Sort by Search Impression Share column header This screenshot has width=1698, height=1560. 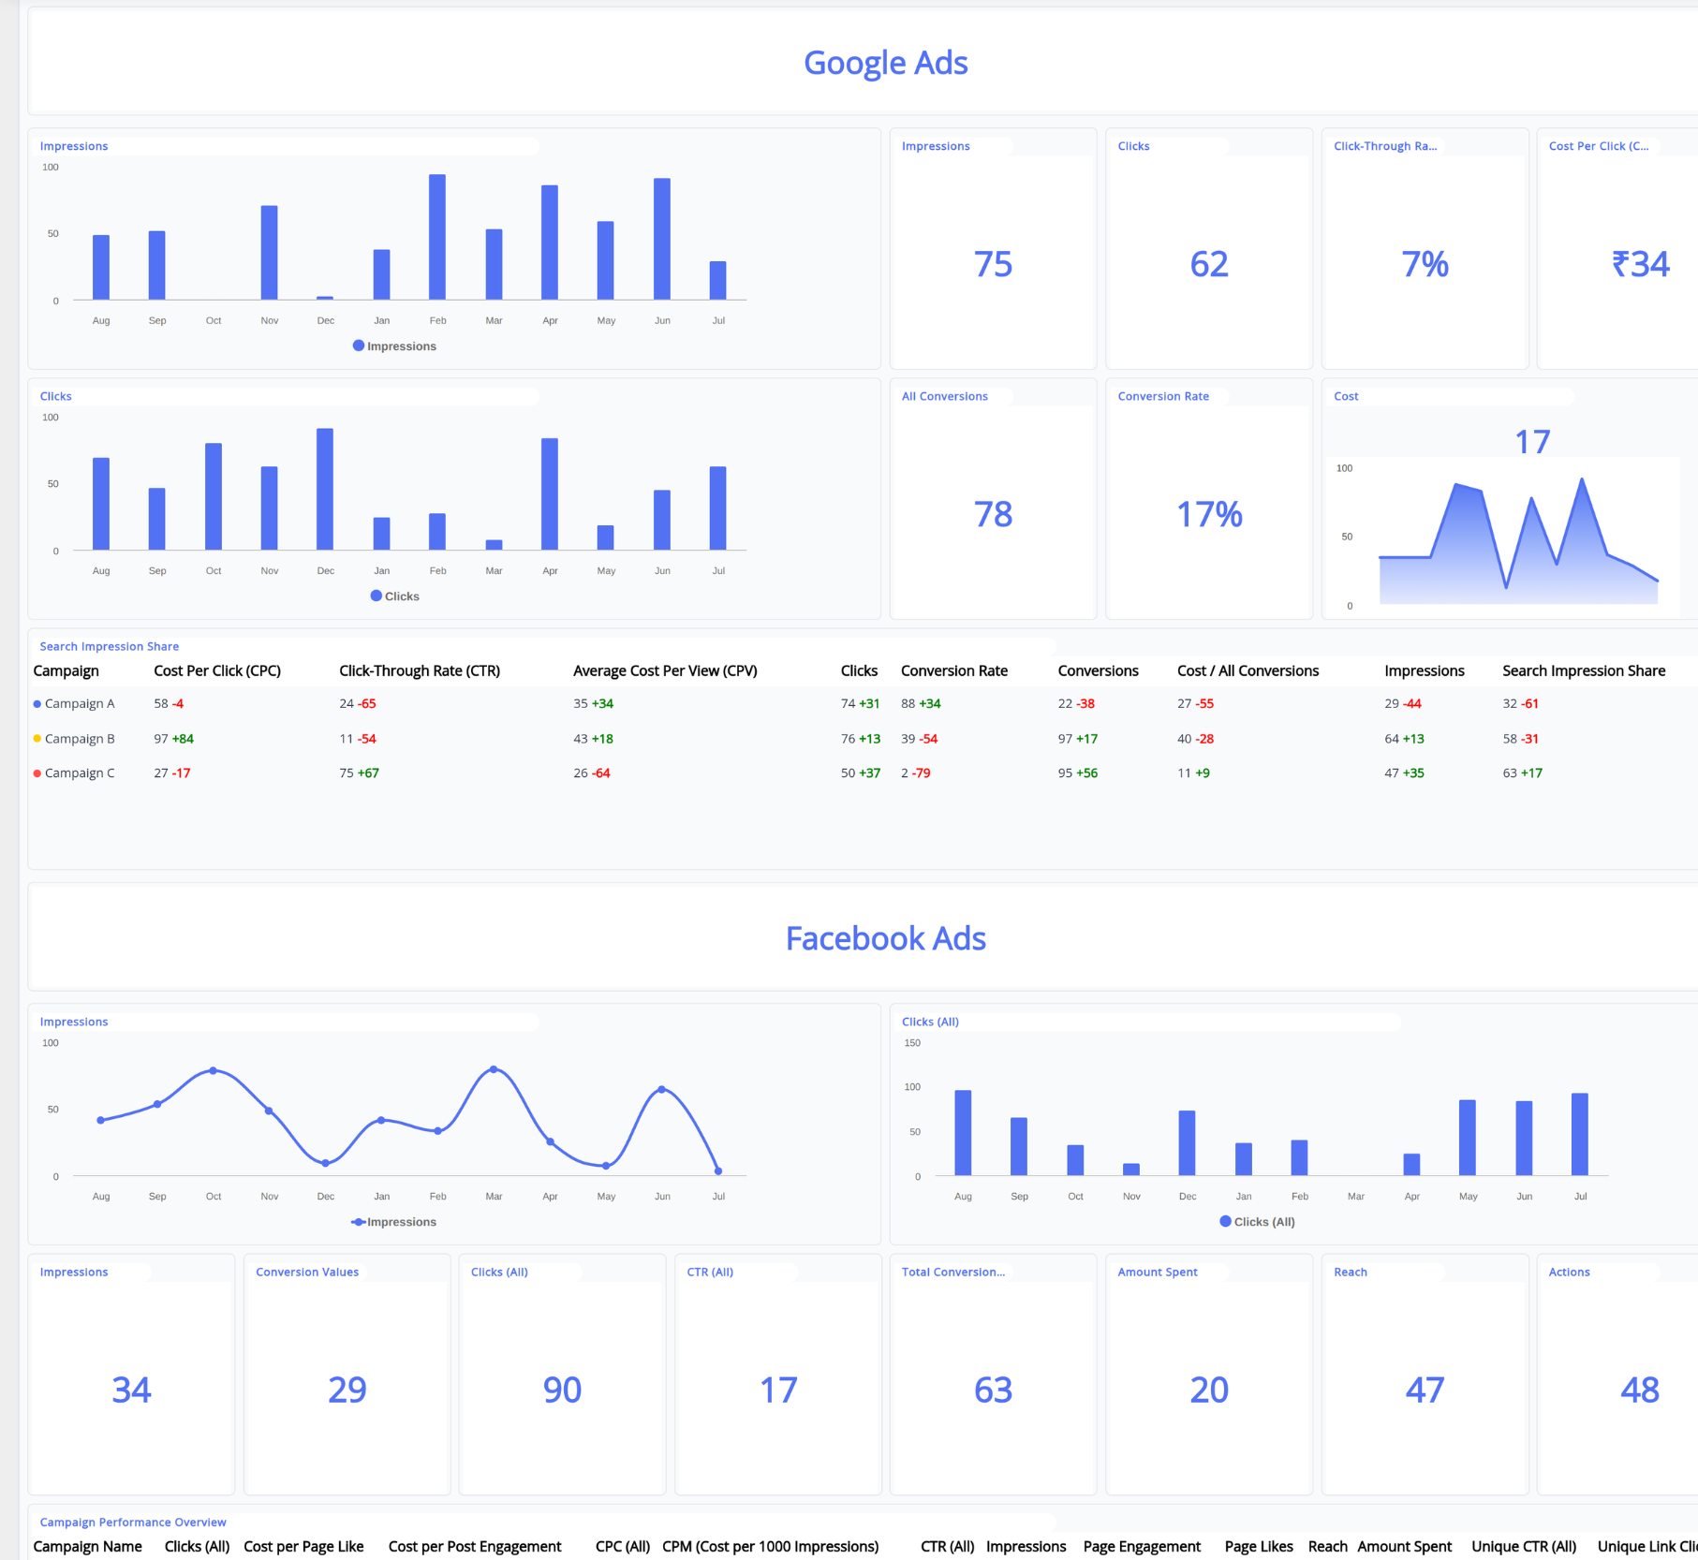[x=1584, y=670]
